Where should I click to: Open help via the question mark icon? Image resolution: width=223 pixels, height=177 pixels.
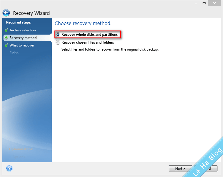coord(9,168)
